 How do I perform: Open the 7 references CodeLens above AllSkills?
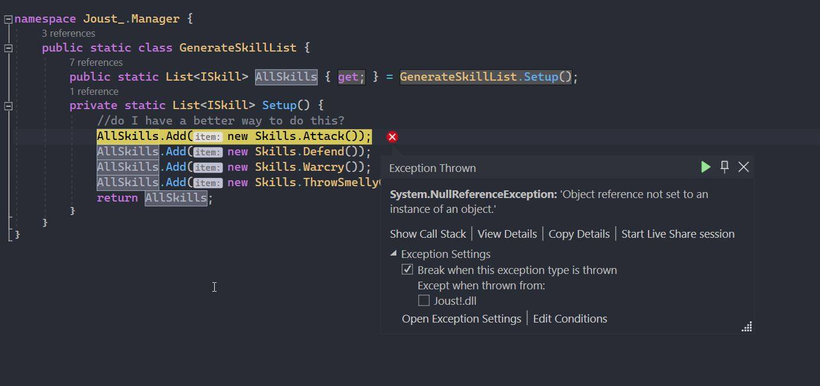pyautogui.click(x=96, y=62)
